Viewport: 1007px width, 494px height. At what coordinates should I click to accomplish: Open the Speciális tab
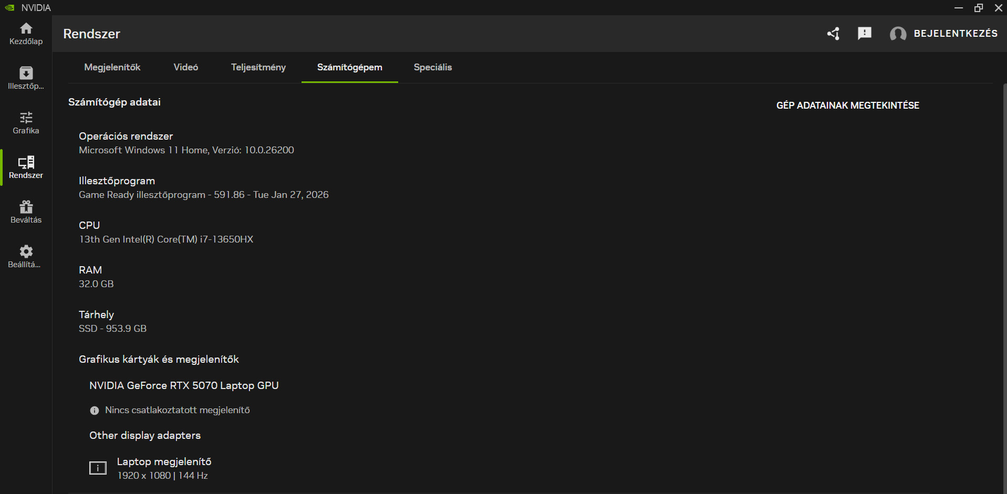point(433,67)
